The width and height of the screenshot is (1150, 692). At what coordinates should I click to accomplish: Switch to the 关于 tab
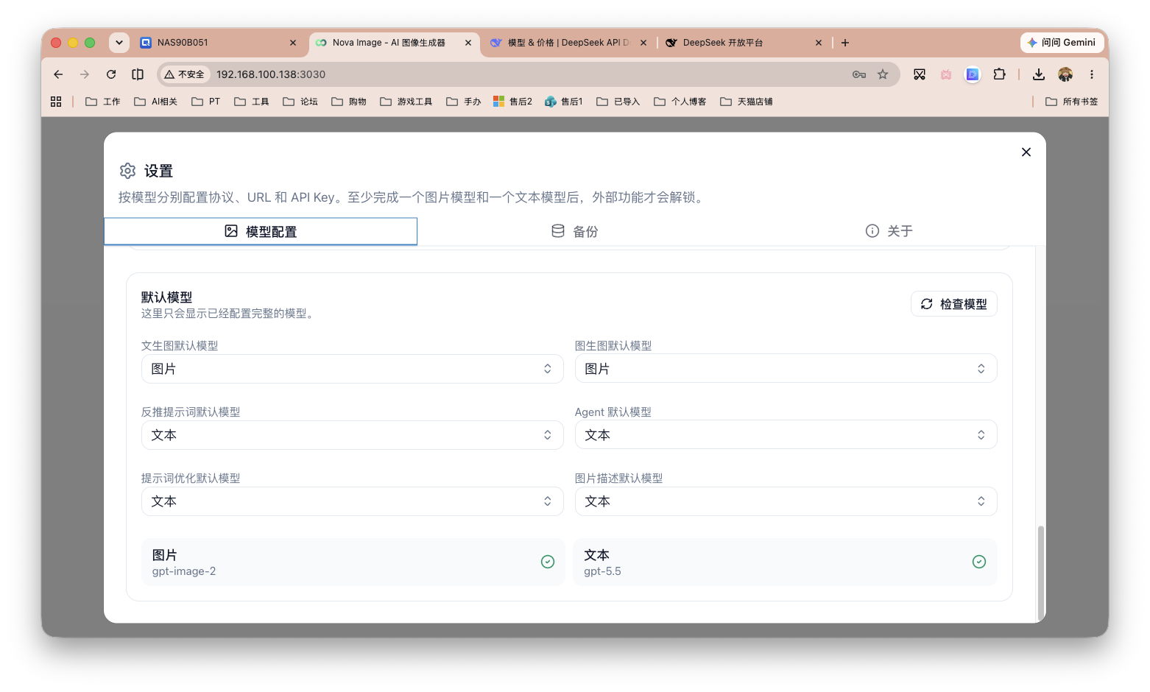point(889,231)
